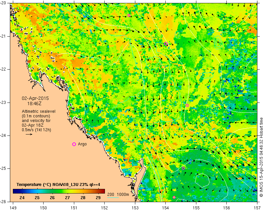Screen dimensions: 264x211
Task: Click the longitude axis label '153'
Action: [135, 208]
